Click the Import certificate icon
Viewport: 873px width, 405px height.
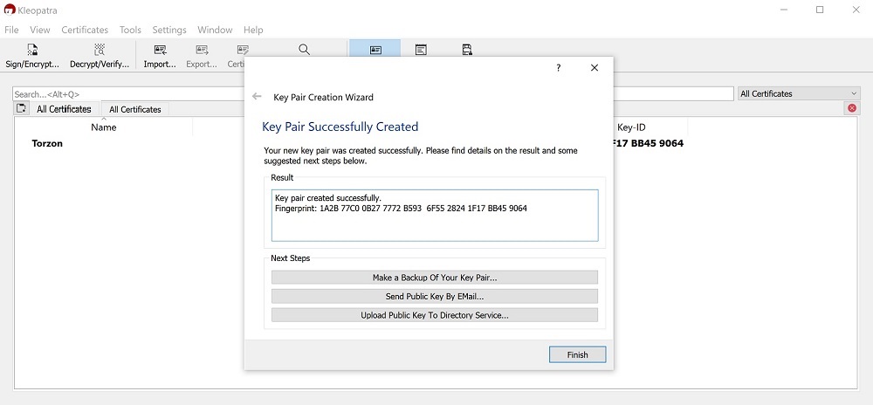[x=160, y=51]
